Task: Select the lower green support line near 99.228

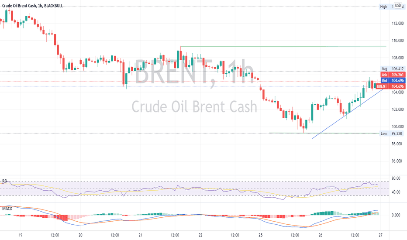Action: point(324,133)
